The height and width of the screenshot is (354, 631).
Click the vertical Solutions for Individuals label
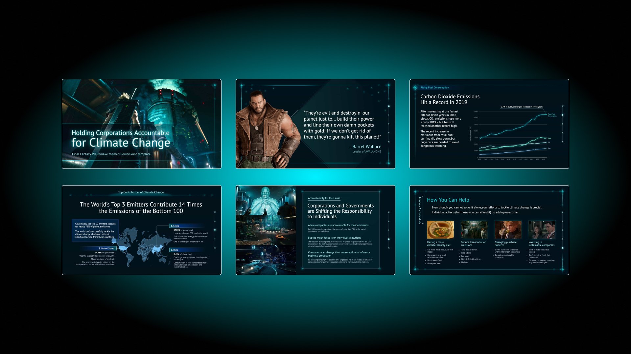(x=419, y=210)
